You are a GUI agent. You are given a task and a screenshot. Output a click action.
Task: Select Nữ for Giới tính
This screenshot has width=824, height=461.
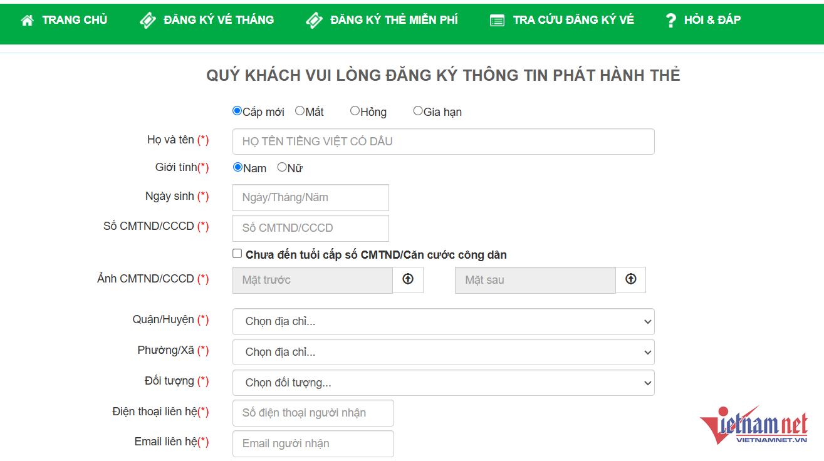282,167
